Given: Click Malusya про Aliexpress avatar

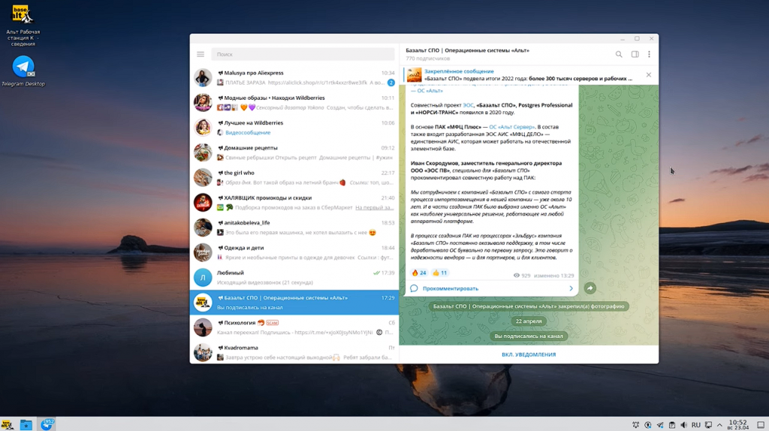Looking at the screenshot, I should coord(203,77).
